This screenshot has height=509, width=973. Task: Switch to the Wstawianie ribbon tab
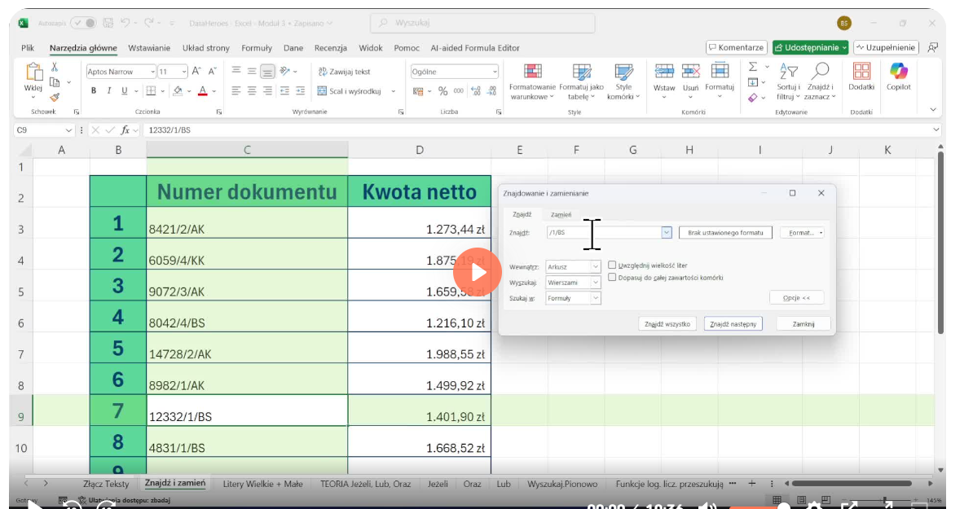149,48
